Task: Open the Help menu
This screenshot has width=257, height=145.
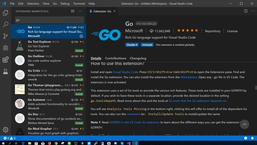Action: click(92, 4)
